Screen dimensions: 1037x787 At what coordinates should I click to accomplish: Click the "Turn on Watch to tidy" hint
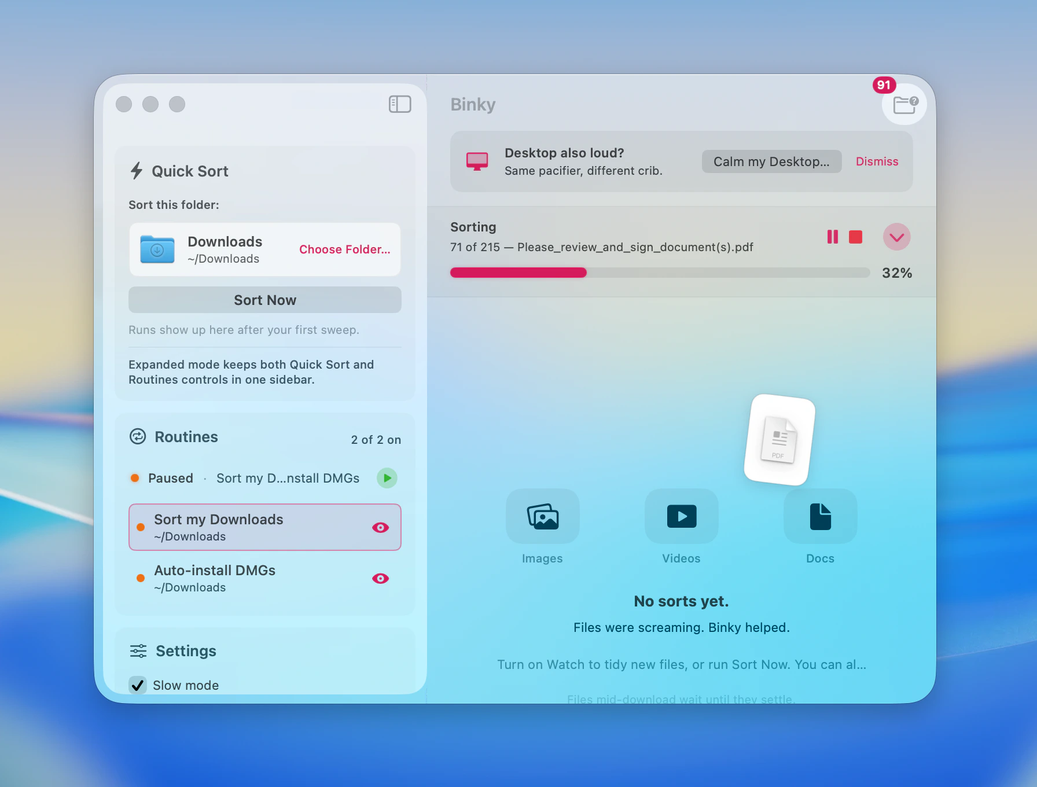681,664
